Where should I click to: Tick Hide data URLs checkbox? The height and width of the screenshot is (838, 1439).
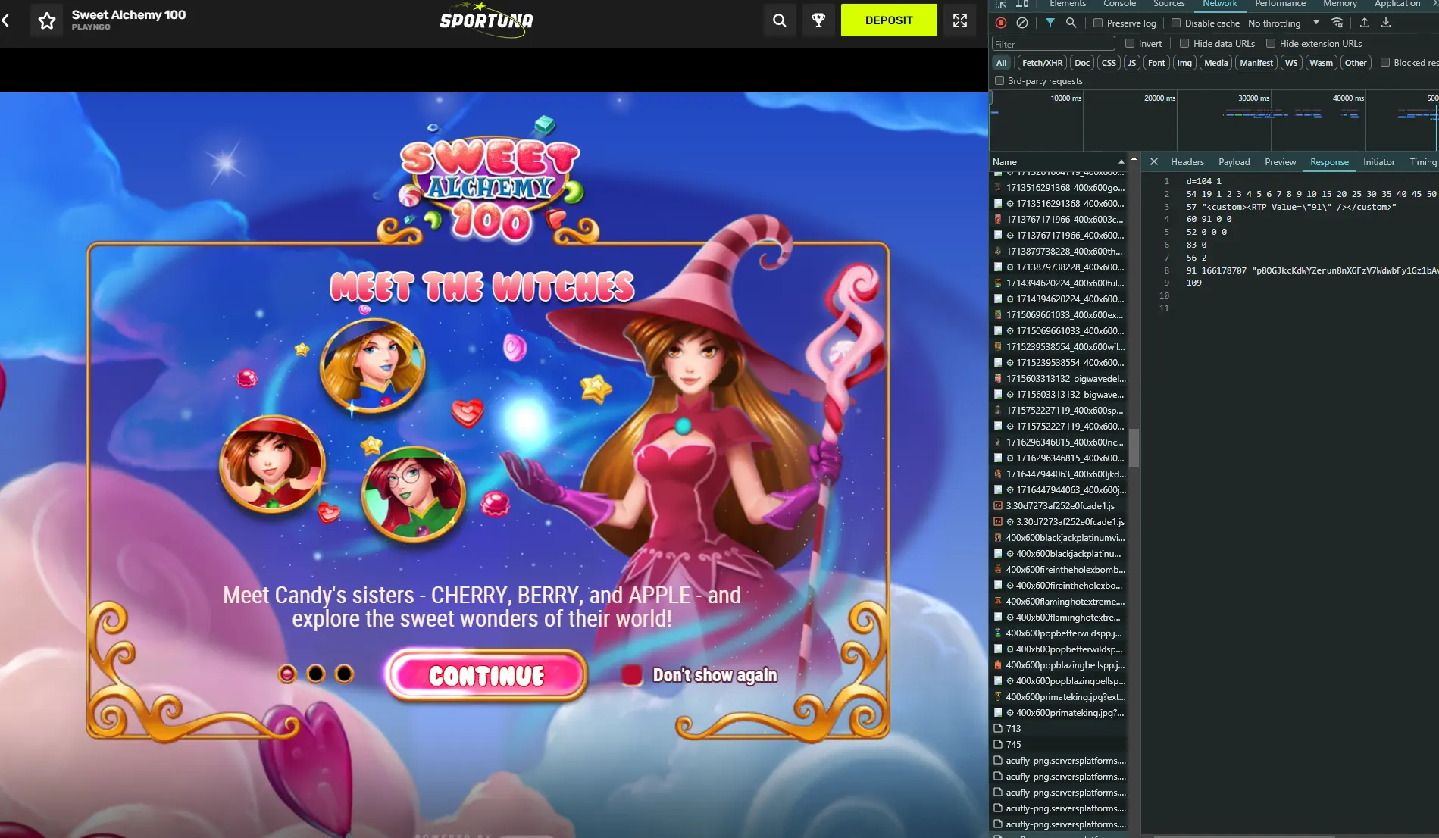click(x=1184, y=43)
